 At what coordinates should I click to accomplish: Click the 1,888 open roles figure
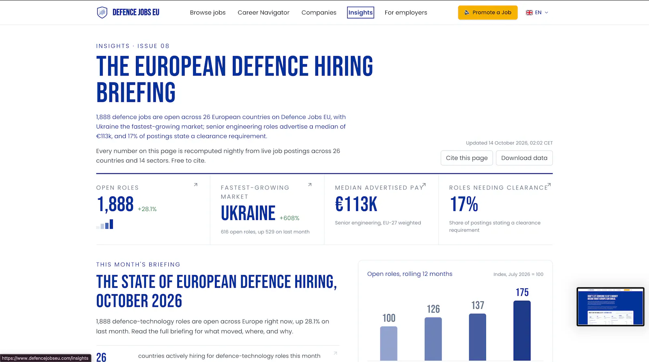tap(115, 204)
